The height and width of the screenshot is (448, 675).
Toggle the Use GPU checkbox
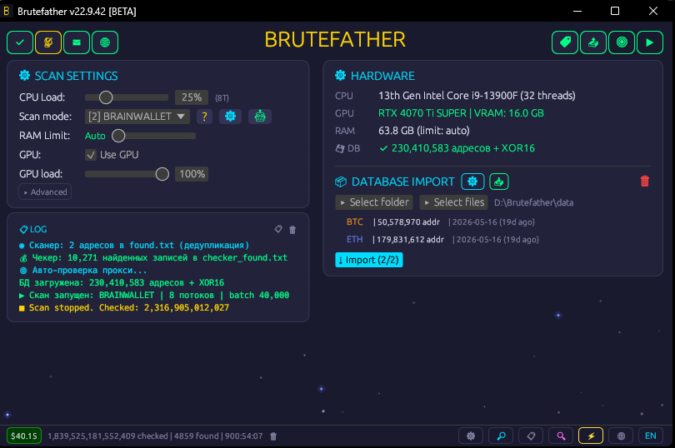[x=90, y=155]
